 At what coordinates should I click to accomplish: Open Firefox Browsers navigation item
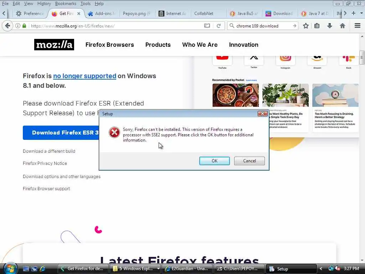109,45
